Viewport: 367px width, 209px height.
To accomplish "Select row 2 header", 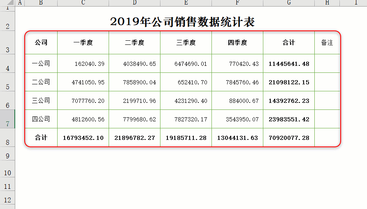I will pos(7,21).
